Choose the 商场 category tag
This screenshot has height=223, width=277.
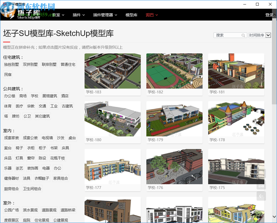point(23,96)
